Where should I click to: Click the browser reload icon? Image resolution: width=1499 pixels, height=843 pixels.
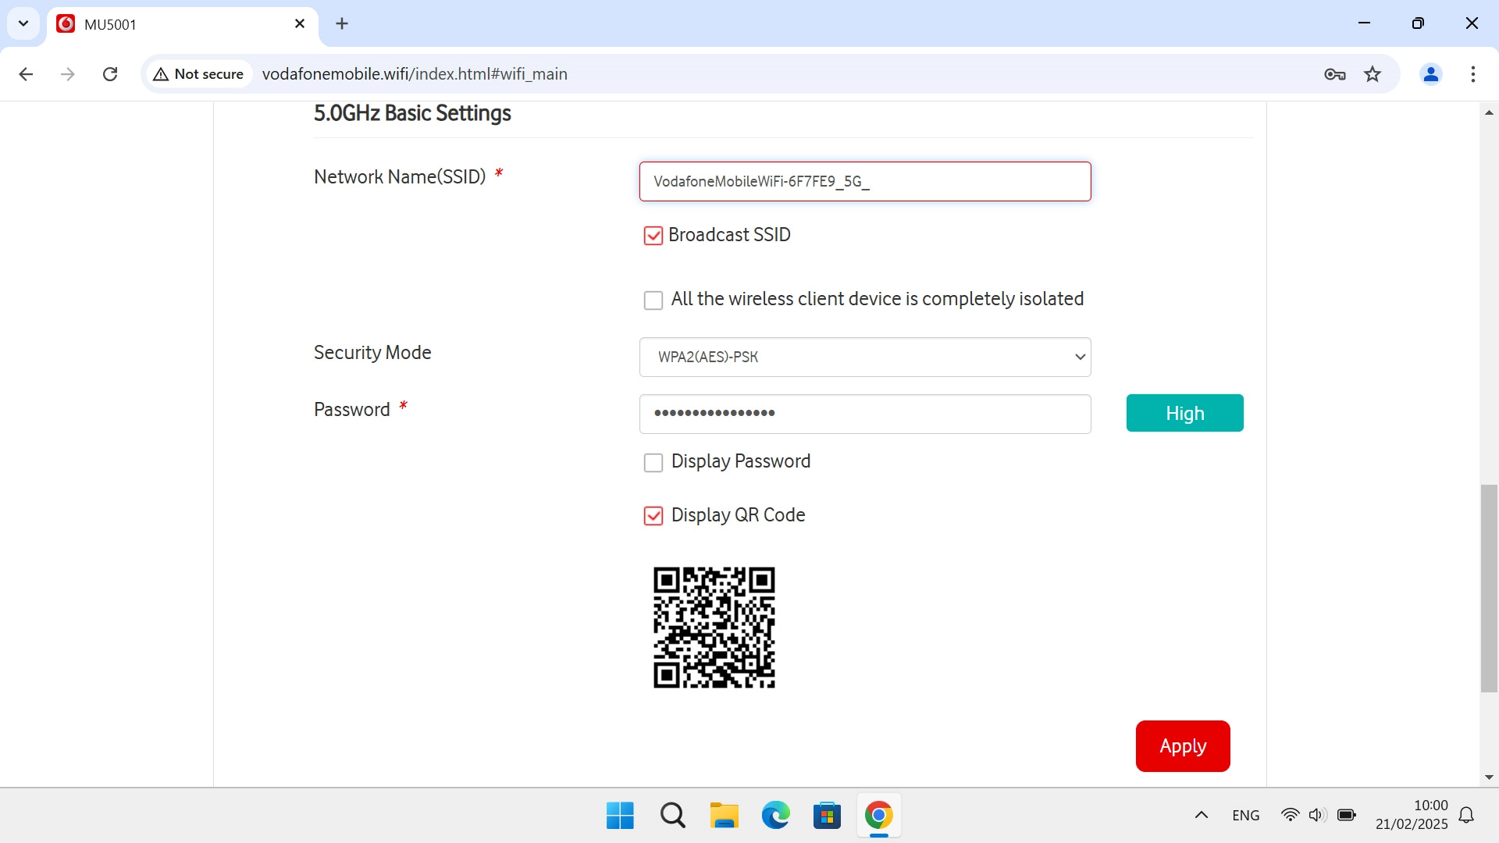click(x=110, y=74)
